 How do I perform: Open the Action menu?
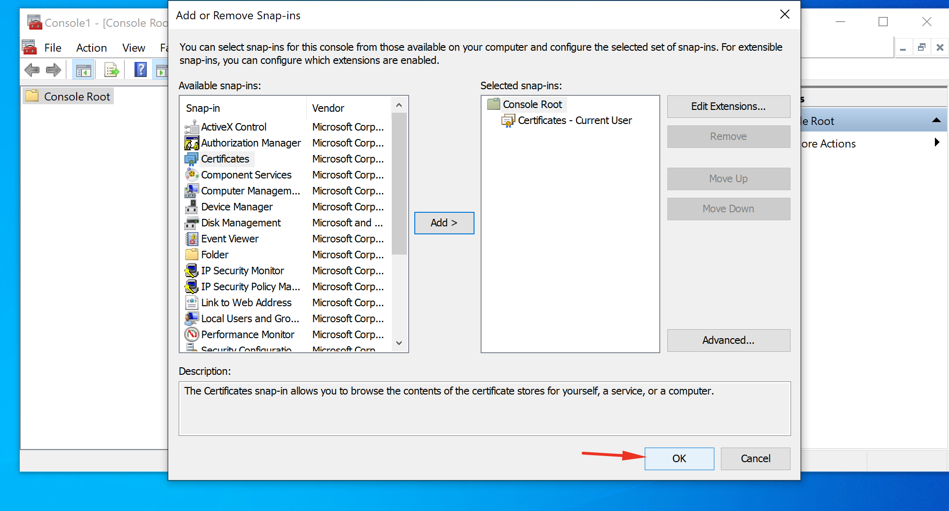pyautogui.click(x=91, y=48)
